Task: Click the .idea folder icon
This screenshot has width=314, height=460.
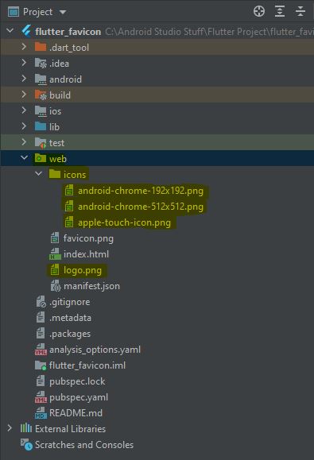Action: click(x=41, y=63)
